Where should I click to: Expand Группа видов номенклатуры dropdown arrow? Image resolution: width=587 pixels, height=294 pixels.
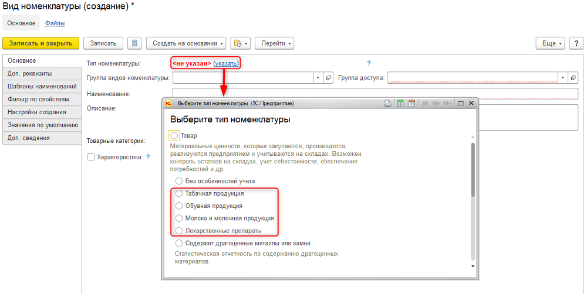pos(318,78)
